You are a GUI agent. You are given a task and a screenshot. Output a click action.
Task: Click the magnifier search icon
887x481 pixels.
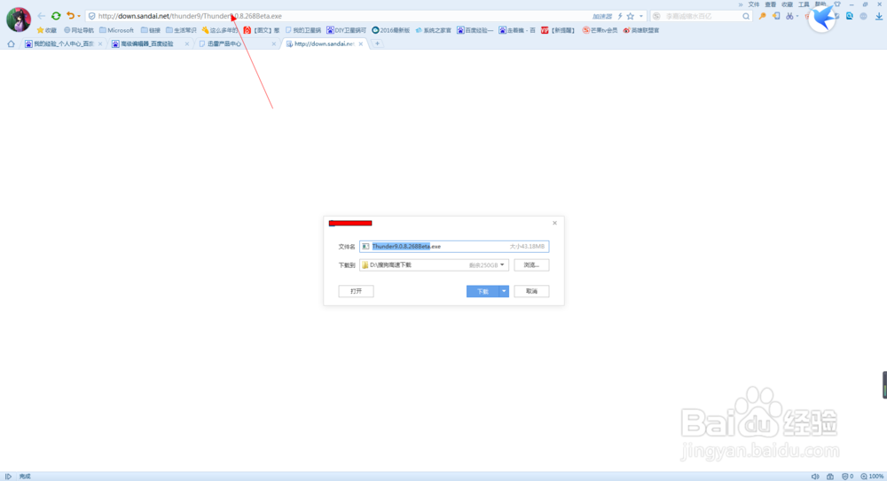[746, 16]
